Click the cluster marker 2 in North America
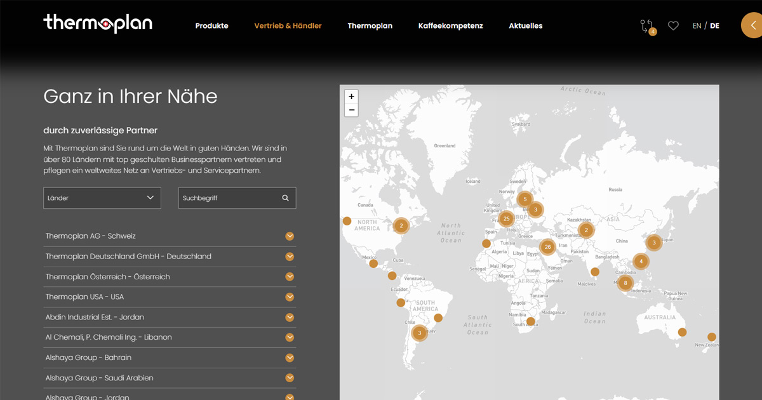This screenshot has height=400, width=762. click(401, 225)
